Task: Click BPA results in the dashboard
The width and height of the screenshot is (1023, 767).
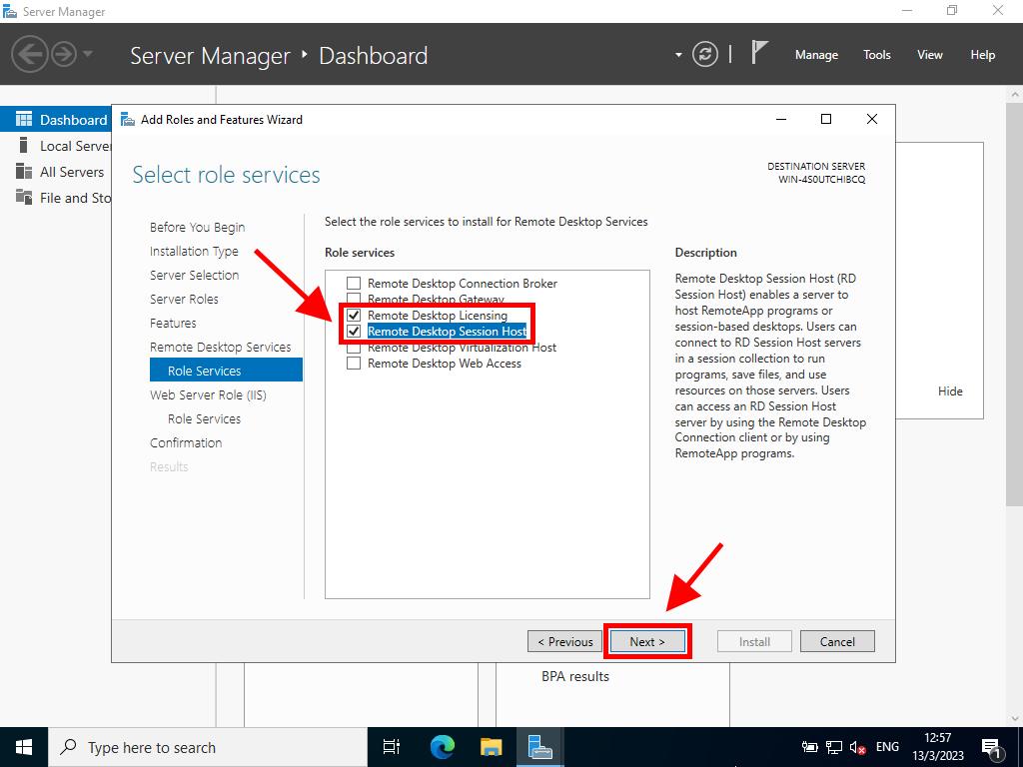Action: (x=575, y=677)
